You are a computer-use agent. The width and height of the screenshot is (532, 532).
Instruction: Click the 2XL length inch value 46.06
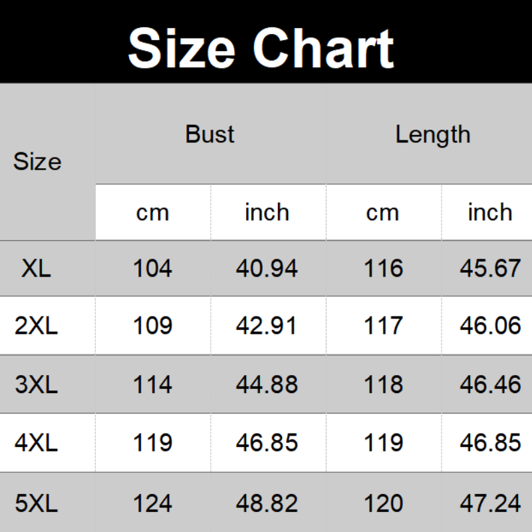pyautogui.click(x=490, y=326)
